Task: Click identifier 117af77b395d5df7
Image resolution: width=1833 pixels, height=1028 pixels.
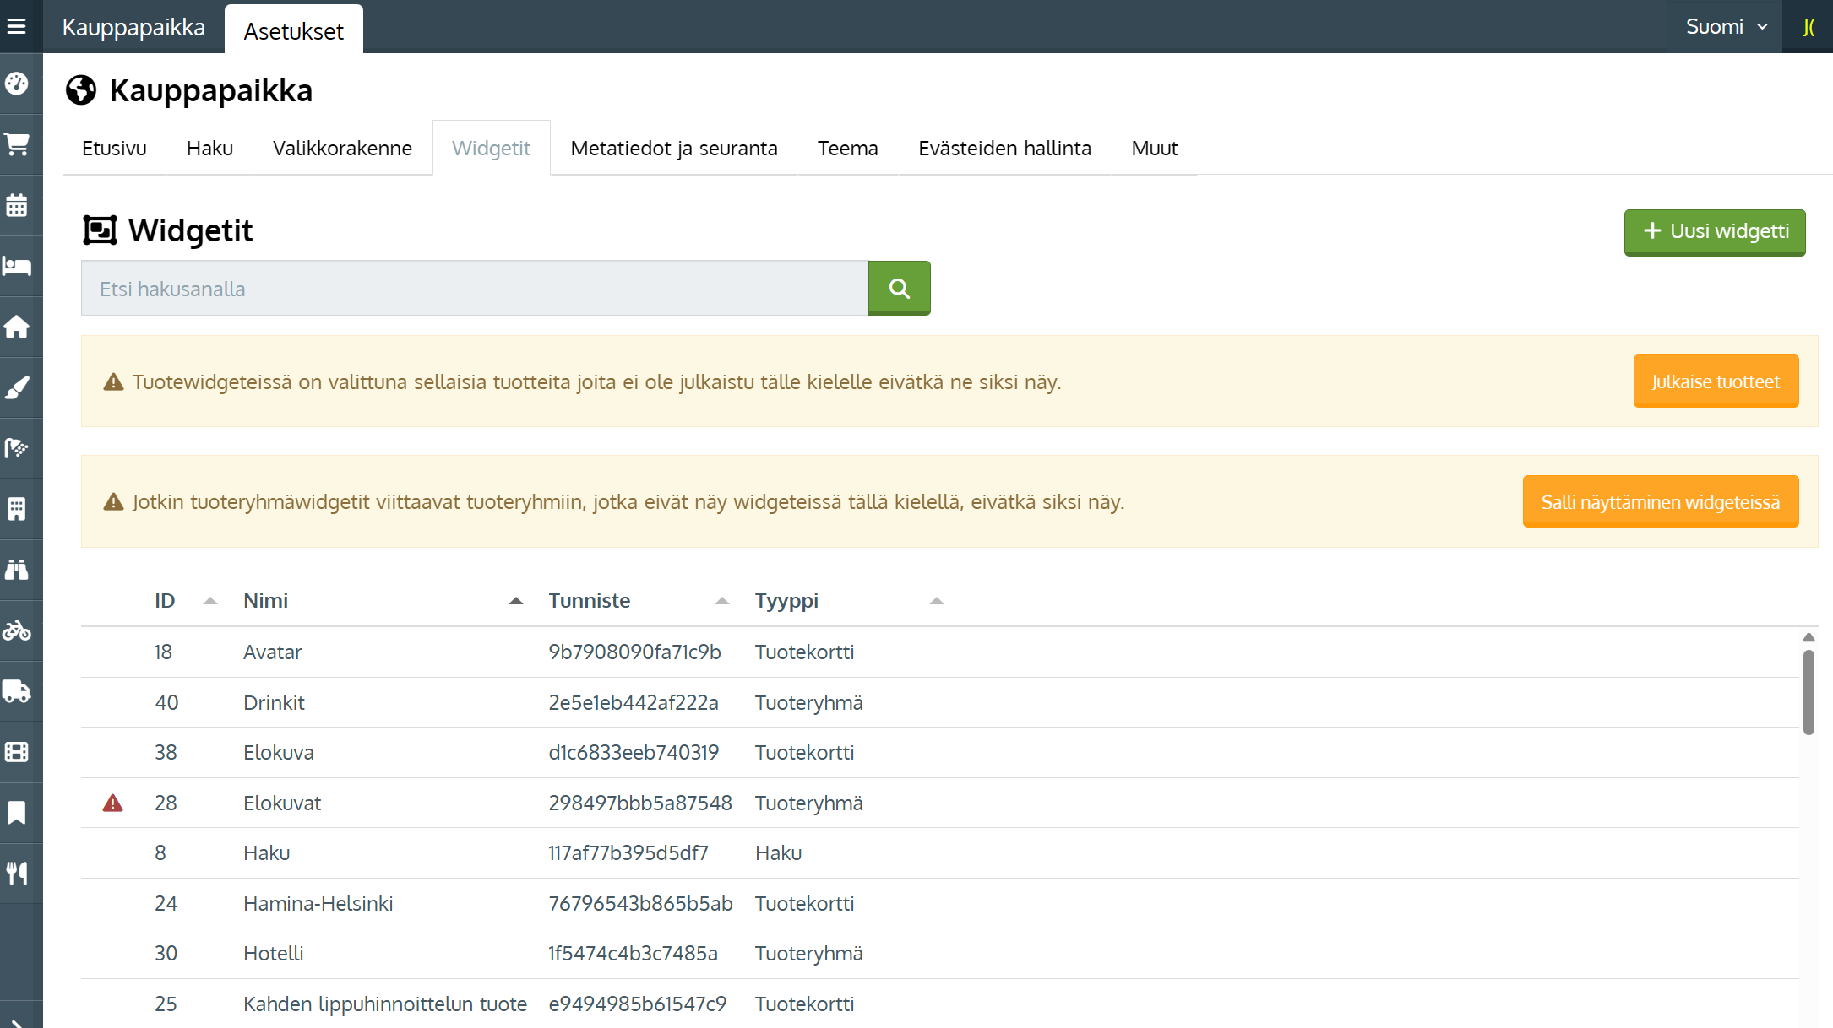Action: pos(628,852)
